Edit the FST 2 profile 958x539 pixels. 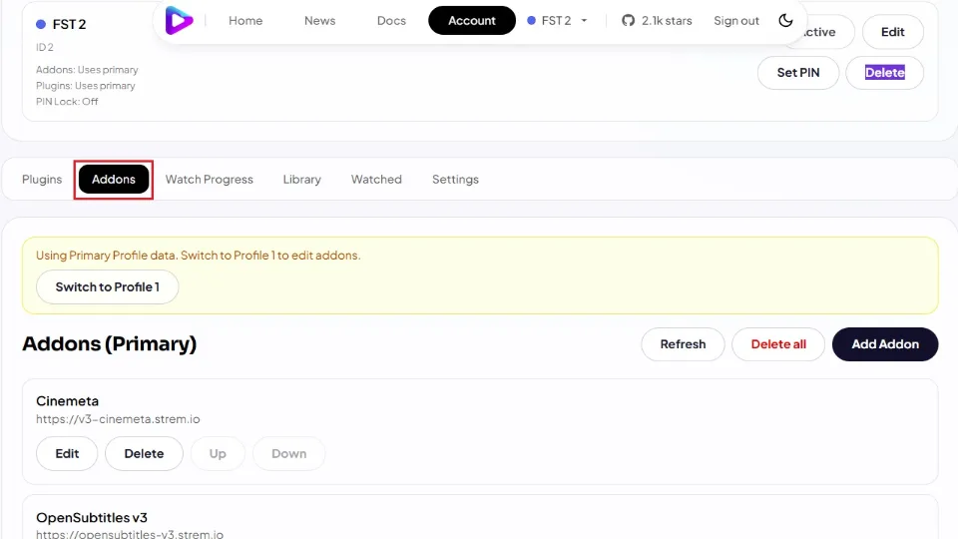[892, 32]
